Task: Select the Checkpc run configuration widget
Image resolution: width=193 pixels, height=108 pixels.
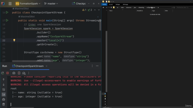Action: pyautogui.click(x=79, y=4)
